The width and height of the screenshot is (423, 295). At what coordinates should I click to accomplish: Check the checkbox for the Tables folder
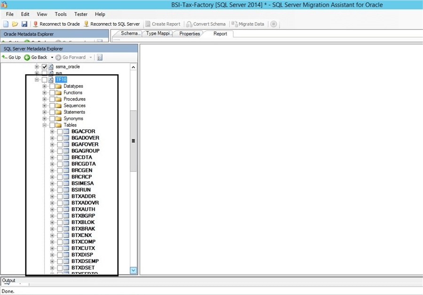pos(52,125)
